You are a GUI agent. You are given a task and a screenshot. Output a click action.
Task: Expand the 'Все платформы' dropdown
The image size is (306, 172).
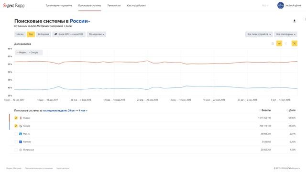pos(286,34)
